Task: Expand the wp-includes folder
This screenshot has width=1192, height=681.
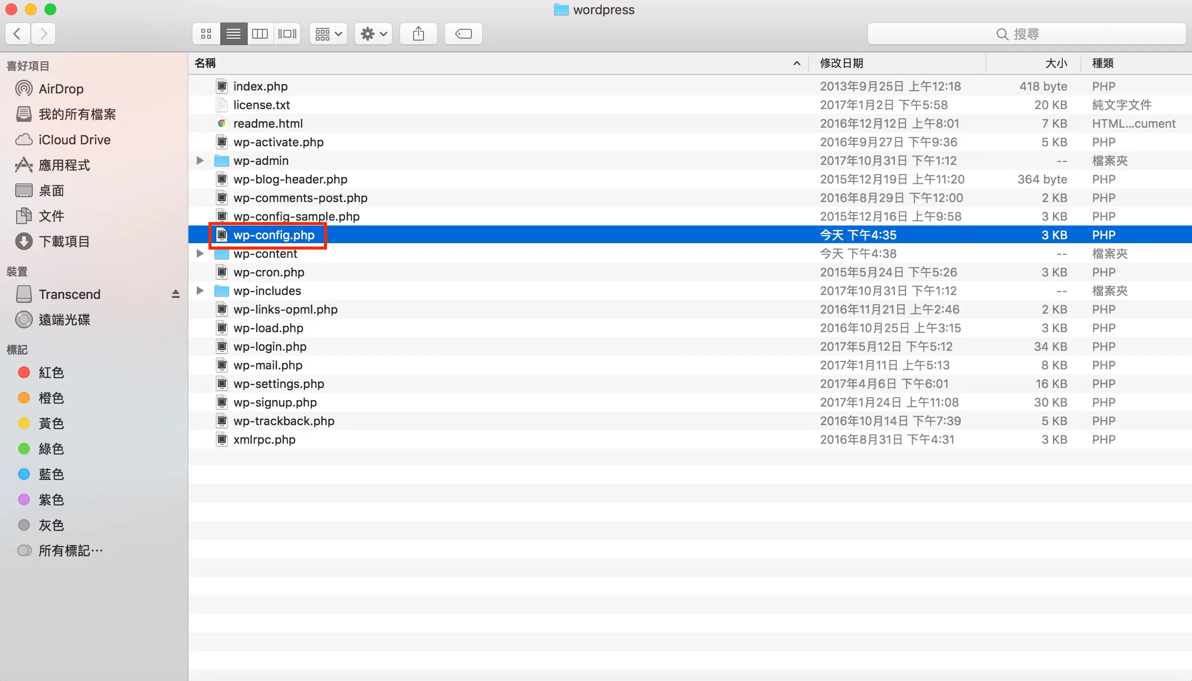Action: (x=200, y=291)
